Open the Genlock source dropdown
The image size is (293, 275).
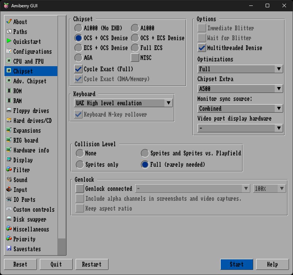point(193,189)
